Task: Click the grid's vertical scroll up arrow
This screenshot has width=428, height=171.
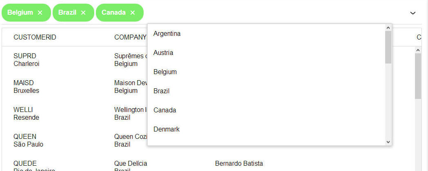Action: [x=418, y=50]
